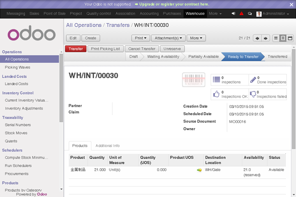The width and height of the screenshot is (296, 197).
Task: Navigate to All Operations breadcrumb
Action: [x=84, y=25]
